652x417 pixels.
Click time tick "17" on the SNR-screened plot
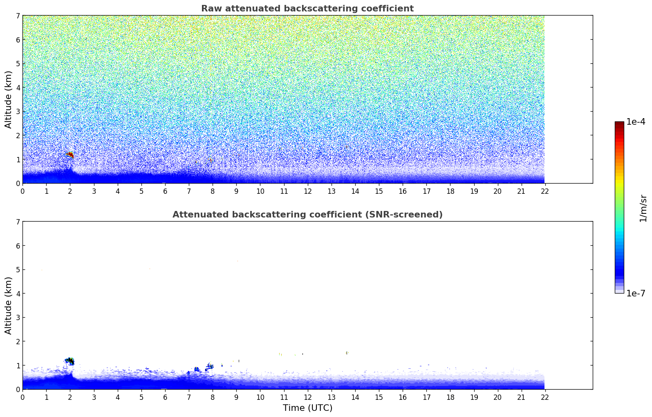[x=426, y=397]
